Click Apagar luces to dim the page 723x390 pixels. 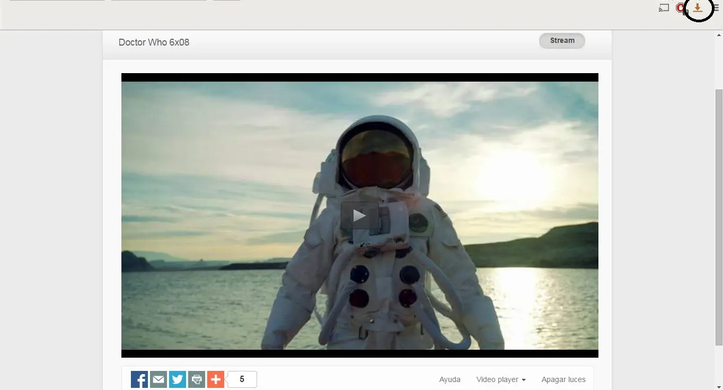coord(563,379)
